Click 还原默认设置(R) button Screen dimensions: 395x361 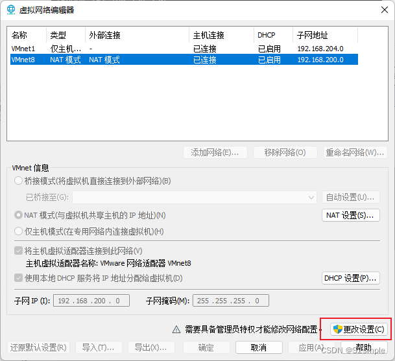click(x=38, y=347)
